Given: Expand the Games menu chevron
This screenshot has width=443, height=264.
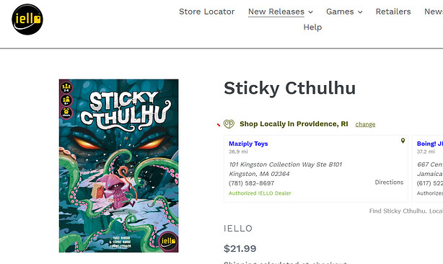Looking at the screenshot, I should click(360, 12).
